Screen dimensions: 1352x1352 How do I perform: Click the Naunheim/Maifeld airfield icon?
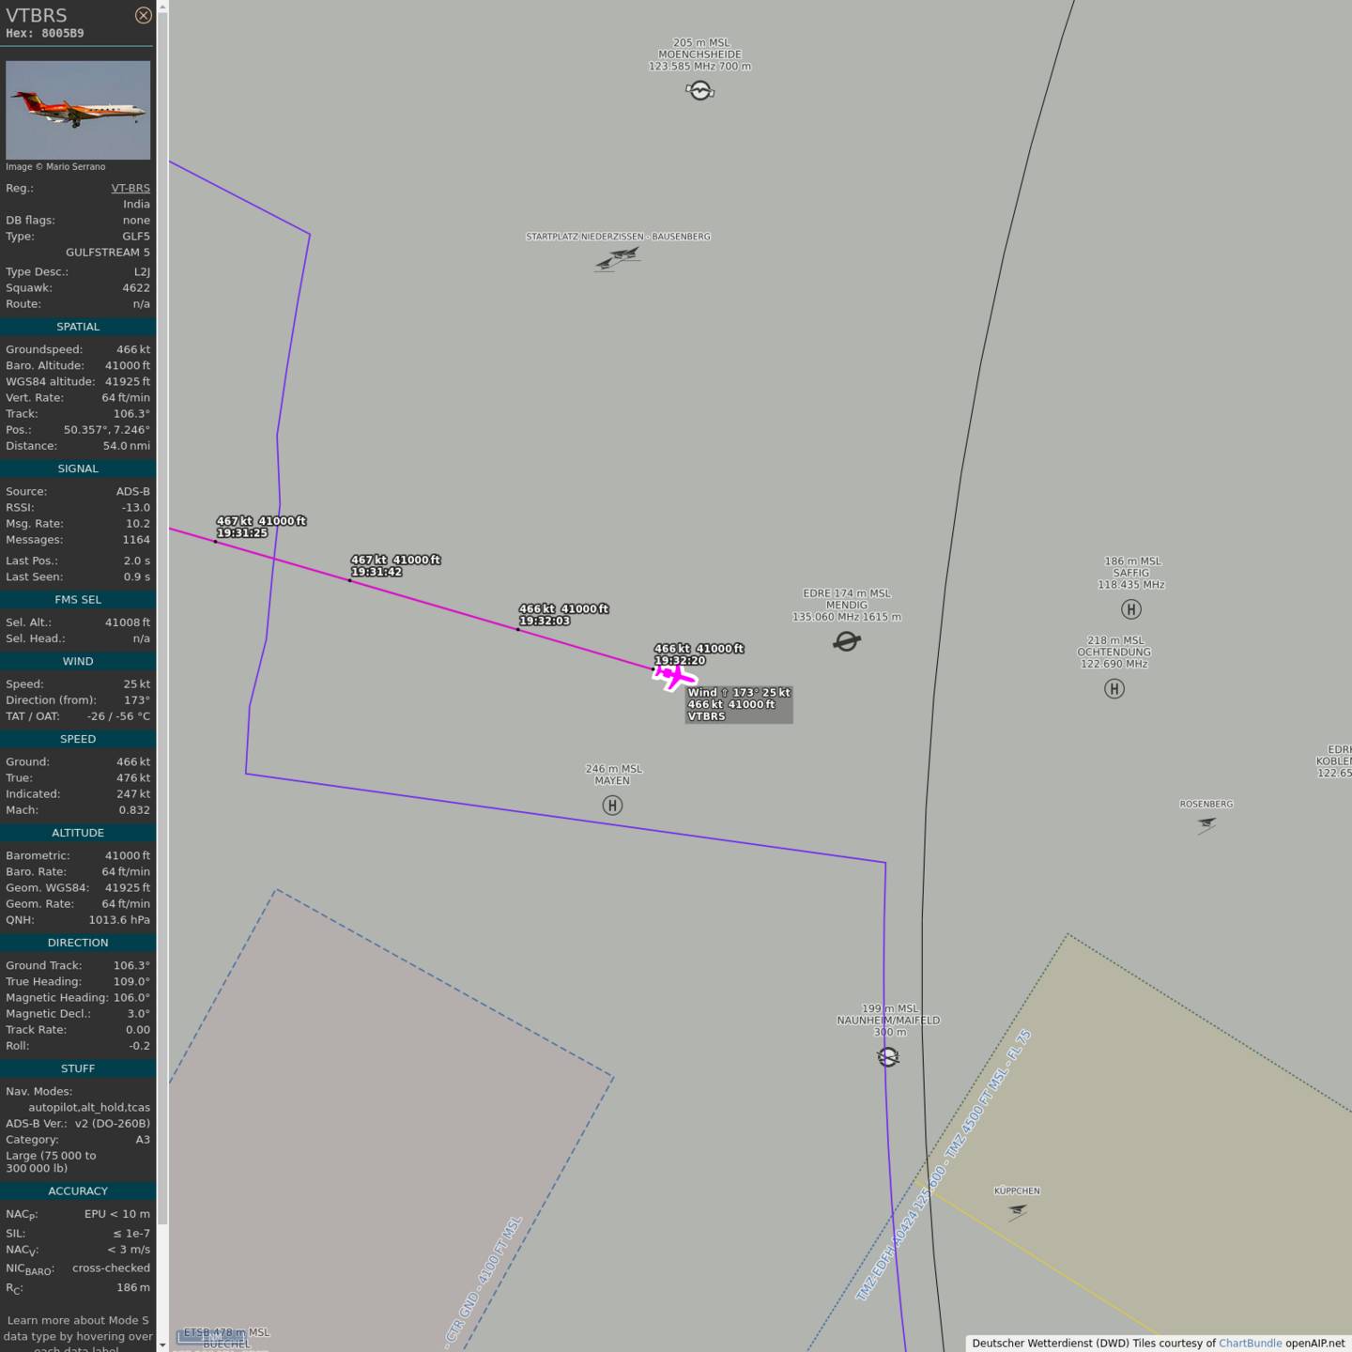click(888, 1057)
